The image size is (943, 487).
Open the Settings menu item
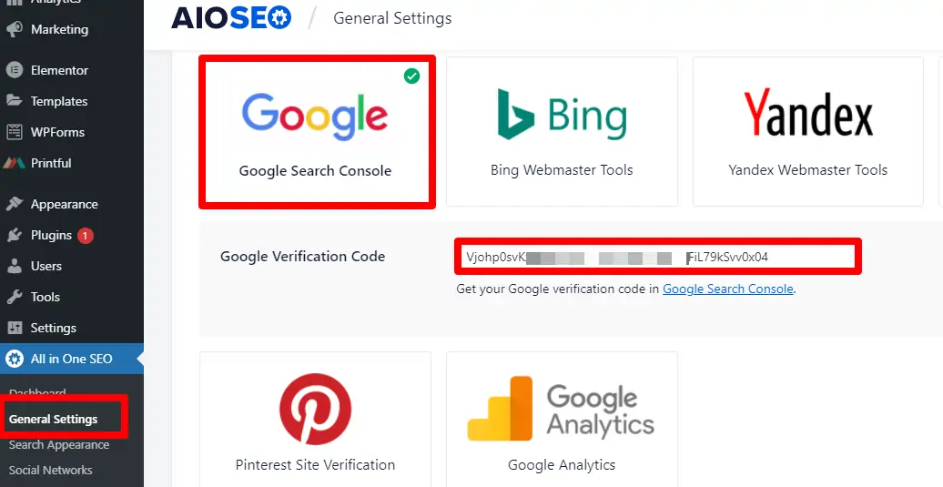click(53, 328)
